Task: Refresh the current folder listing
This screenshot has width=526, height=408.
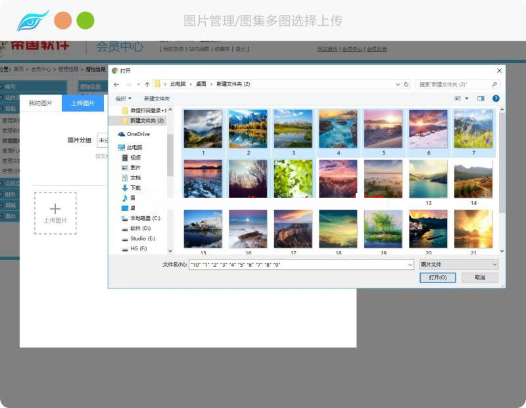Action: 406,84
